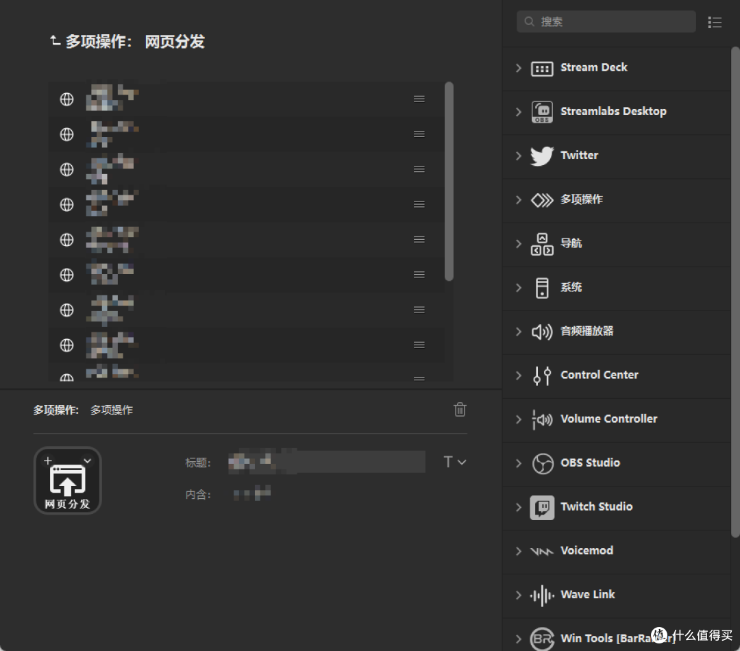
Task: Expand the 音频播放器 category chevron
Action: [519, 332]
